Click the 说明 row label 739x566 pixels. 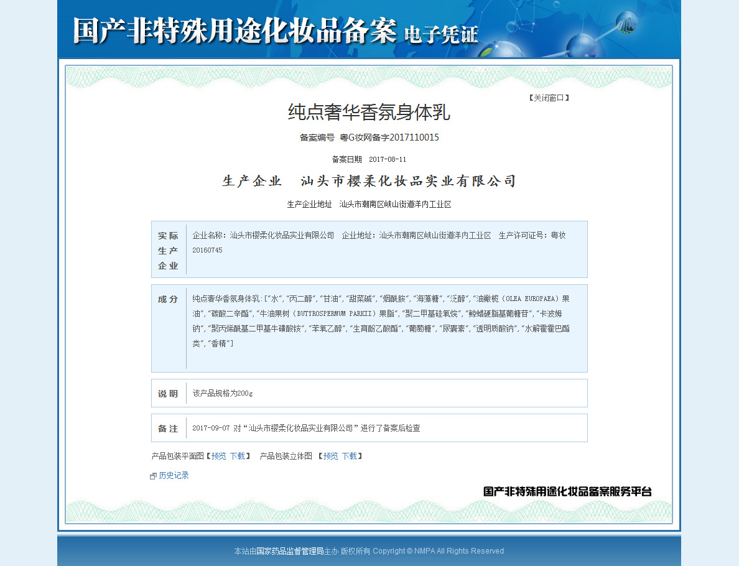[168, 394]
